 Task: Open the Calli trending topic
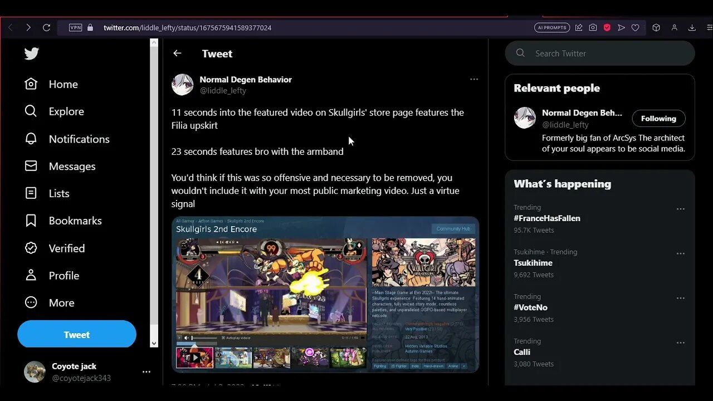click(522, 352)
